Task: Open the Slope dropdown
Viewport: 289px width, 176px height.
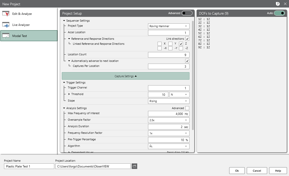Action: 169,101
